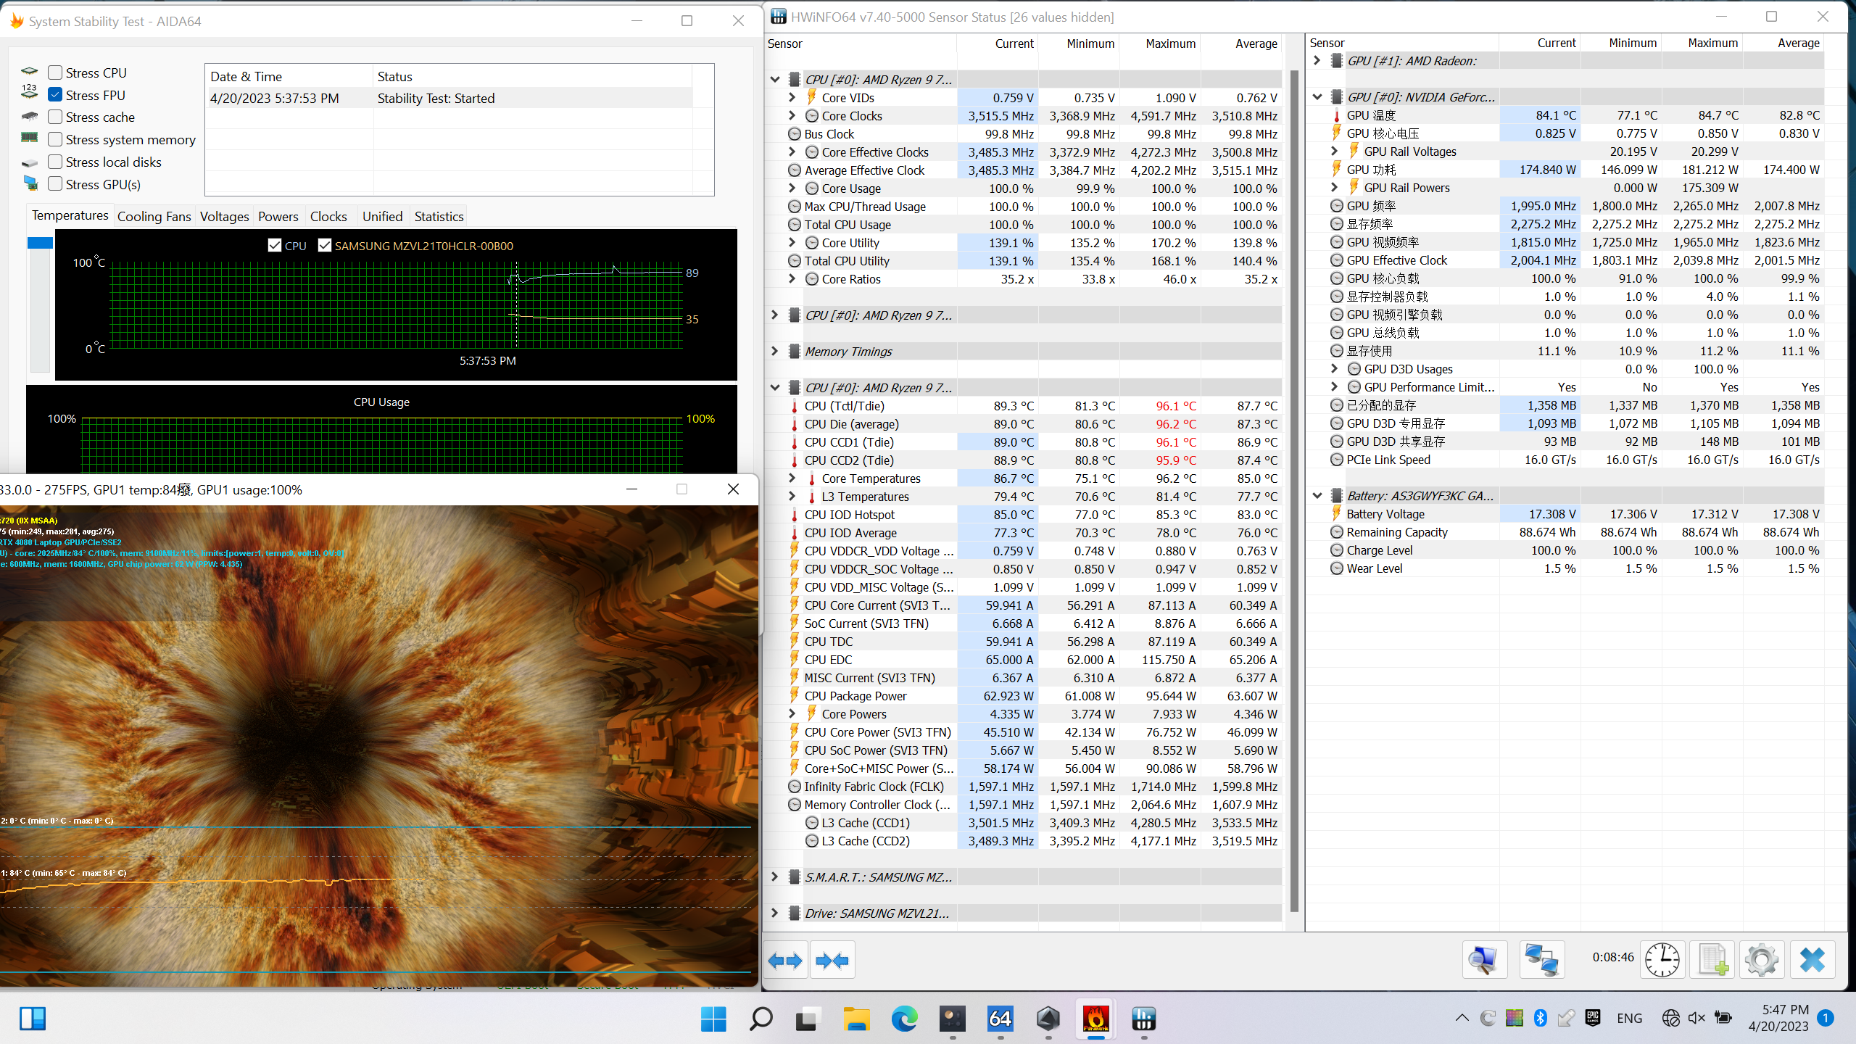The image size is (1856, 1044).
Task: Close sensors with blue X icon
Action: point(1812,961)
